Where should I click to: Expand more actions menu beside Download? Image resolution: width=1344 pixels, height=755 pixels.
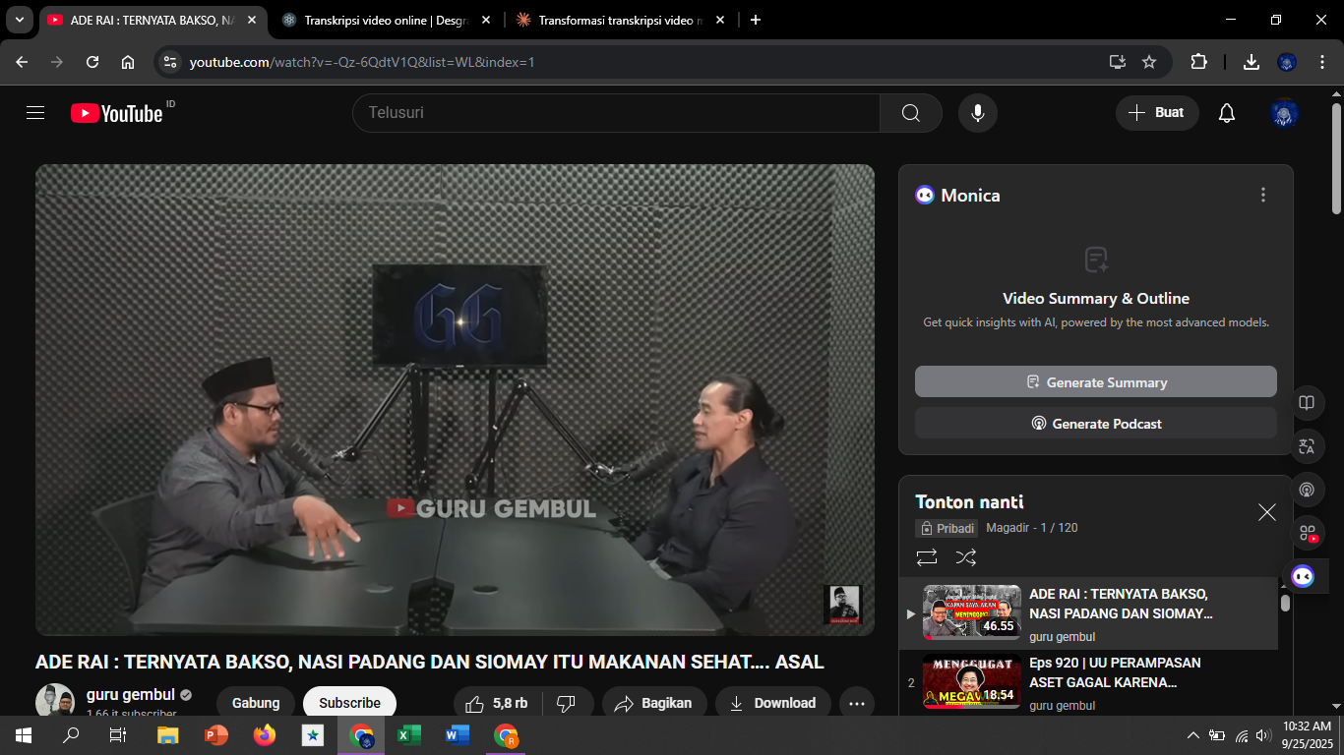pos(856,703)
